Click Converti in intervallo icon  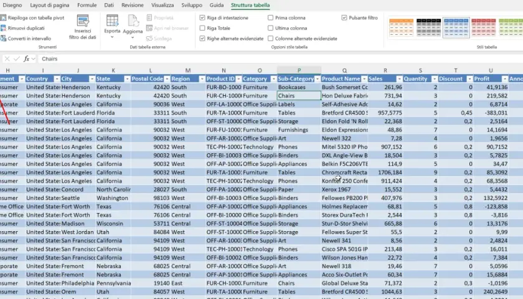pyautogui.click(x=3, y=39)
